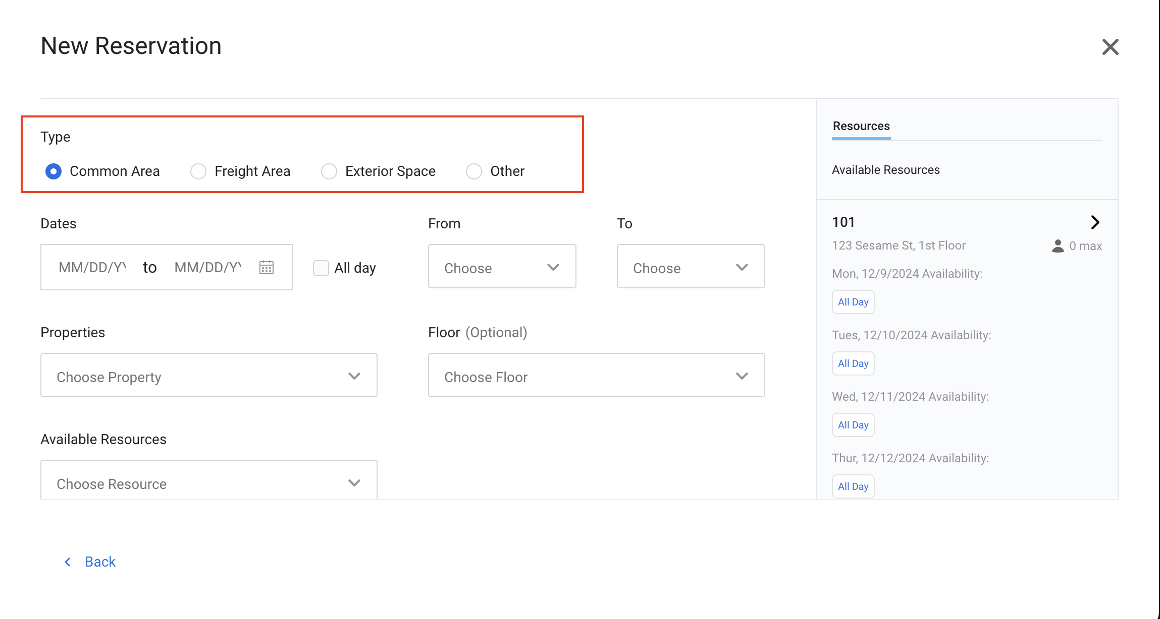Open the From time dropdown

point(502,267)
